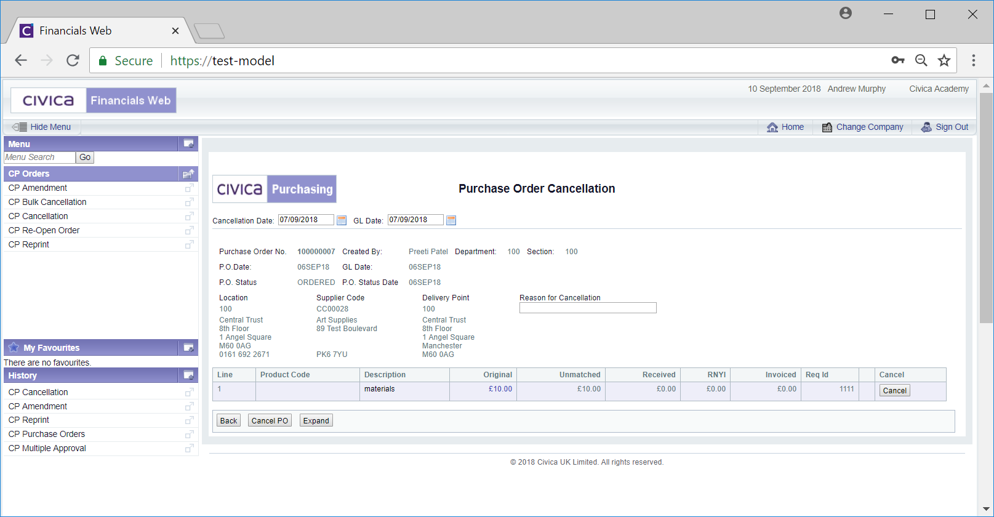Click the Change Company link

[x=870, y=127]
